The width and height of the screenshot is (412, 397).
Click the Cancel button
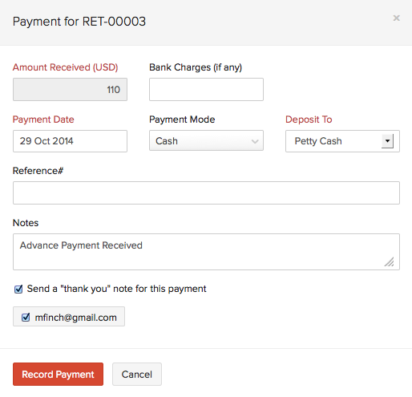click(x=137, y=374)
